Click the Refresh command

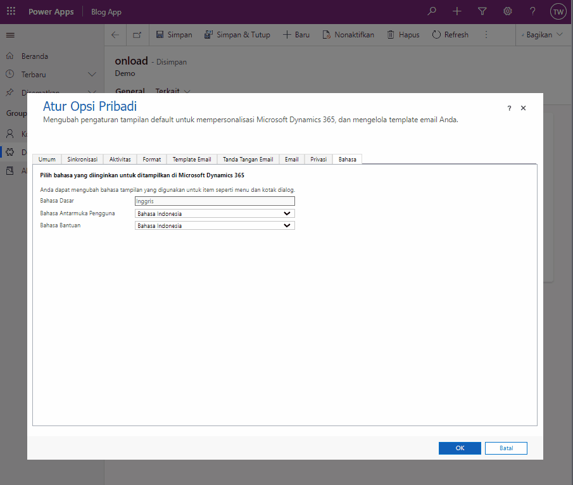point(450,35)
